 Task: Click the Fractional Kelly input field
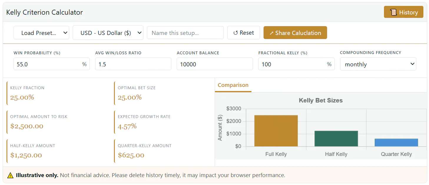(x=296, y=64)
